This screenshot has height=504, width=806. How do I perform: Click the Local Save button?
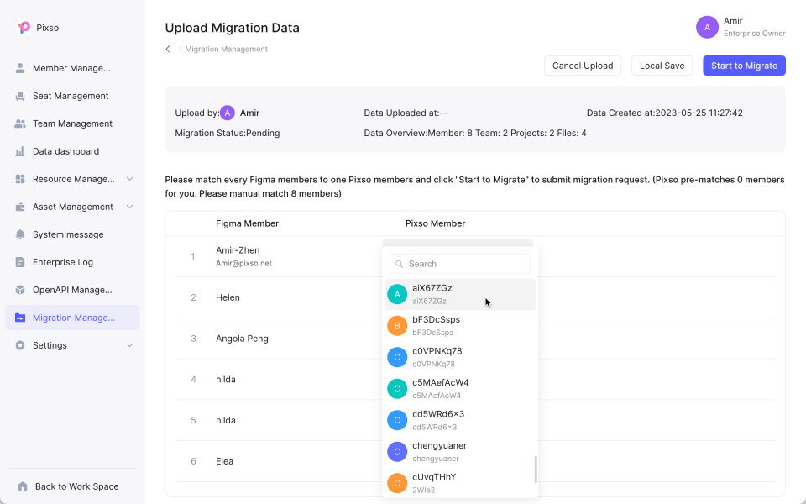click(x=662, y=66)
